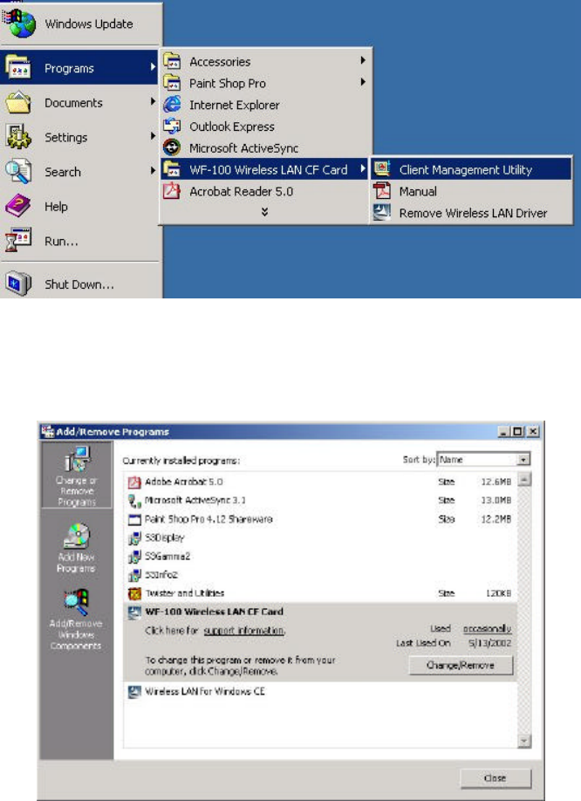
Task: Open Client Management Utility menu entry
Action: tap(471, 169)
